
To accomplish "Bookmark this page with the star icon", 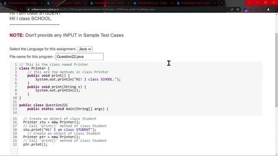I will pyautogui.click(x=238, y=10).
